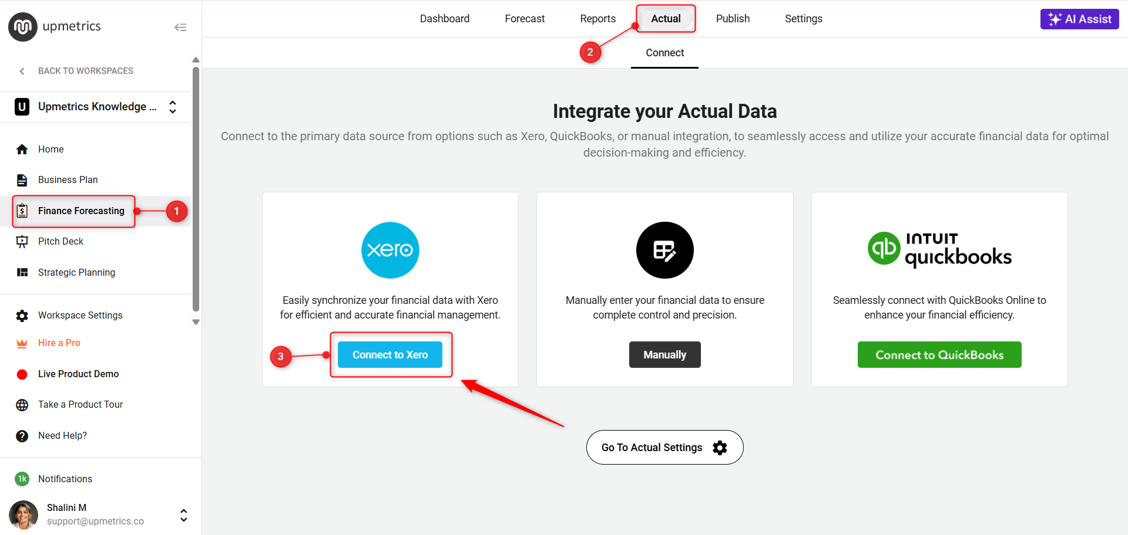Start Take a Product Tour
The width and height of the screenshot is (1128, 535).
[80, 405]
